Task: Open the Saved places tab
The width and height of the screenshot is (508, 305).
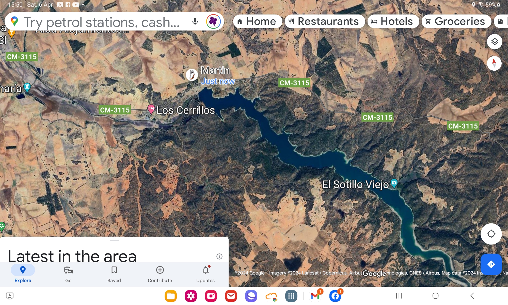Action: point(114,274)
